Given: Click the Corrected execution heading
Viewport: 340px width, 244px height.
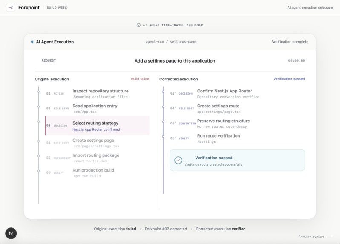Looking at the screenshot, I should (x=179, y=79).
